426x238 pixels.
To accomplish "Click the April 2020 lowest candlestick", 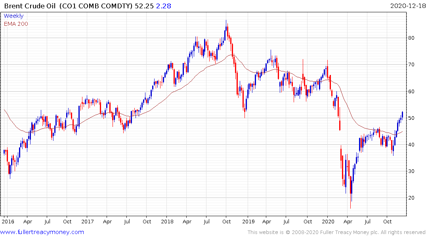I will coord(351,192).
